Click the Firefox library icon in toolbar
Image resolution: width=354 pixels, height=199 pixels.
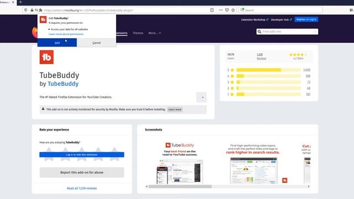click(x=351, y=10)
